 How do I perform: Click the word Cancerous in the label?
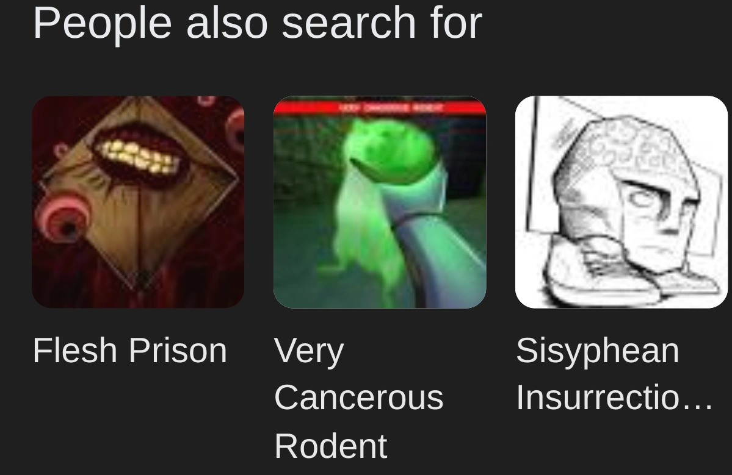[358, 398]
